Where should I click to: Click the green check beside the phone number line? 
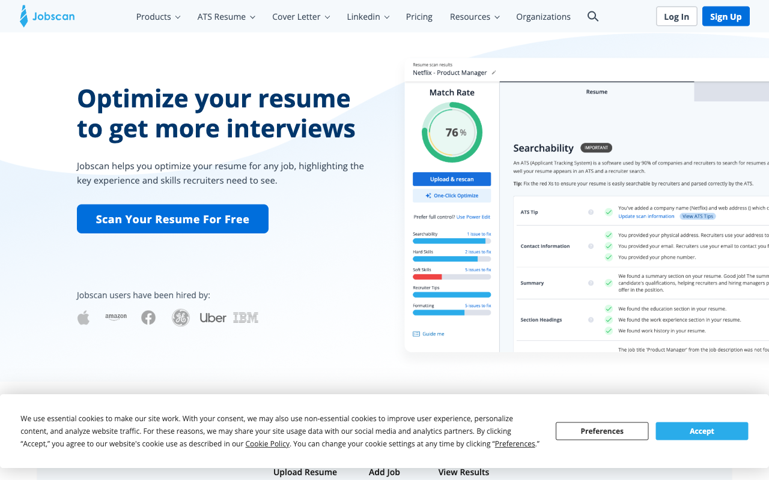coord(609,257)
